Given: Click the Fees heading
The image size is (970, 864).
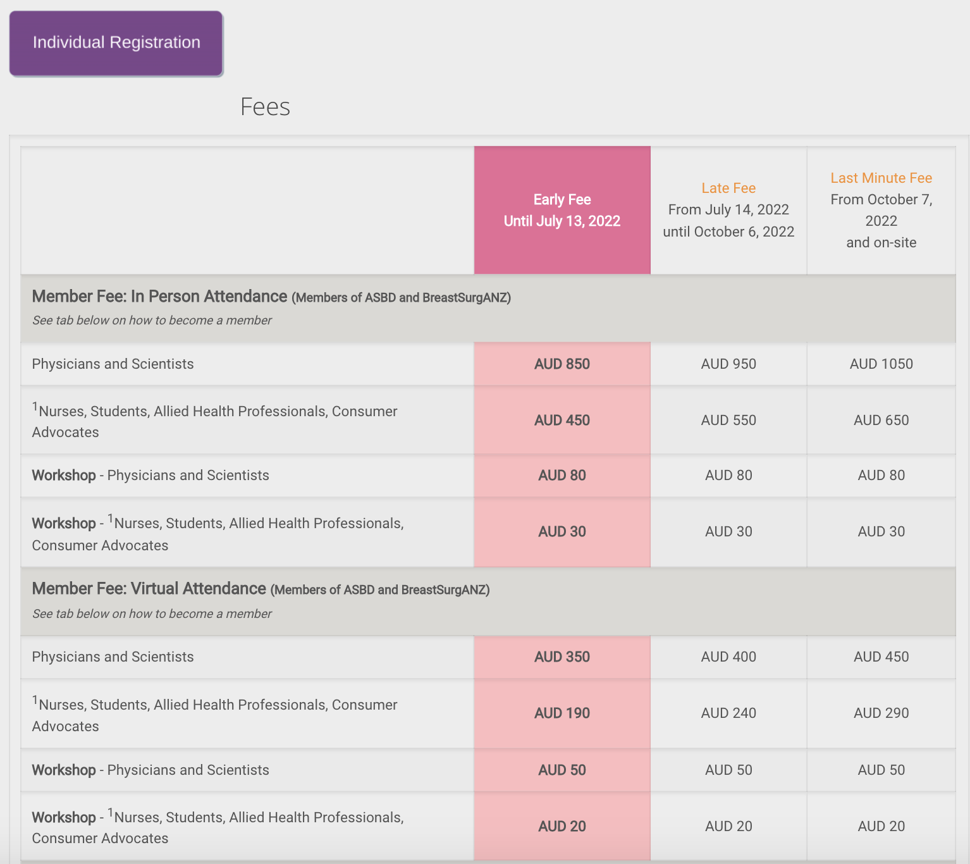Looking at the screenshot, I should tap(265, 107).
